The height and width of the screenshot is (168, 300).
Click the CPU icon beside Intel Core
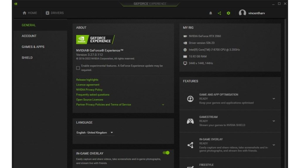(185, 50)
